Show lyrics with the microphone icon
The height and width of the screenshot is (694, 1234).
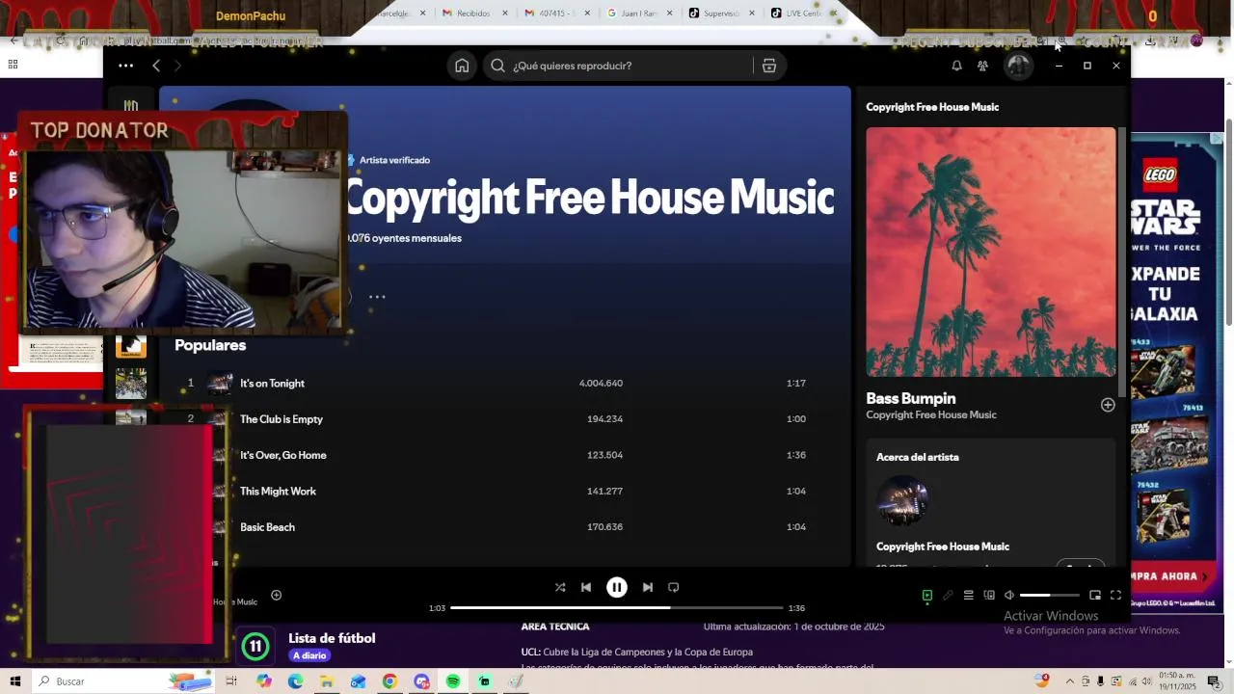(x=948, y=596)
